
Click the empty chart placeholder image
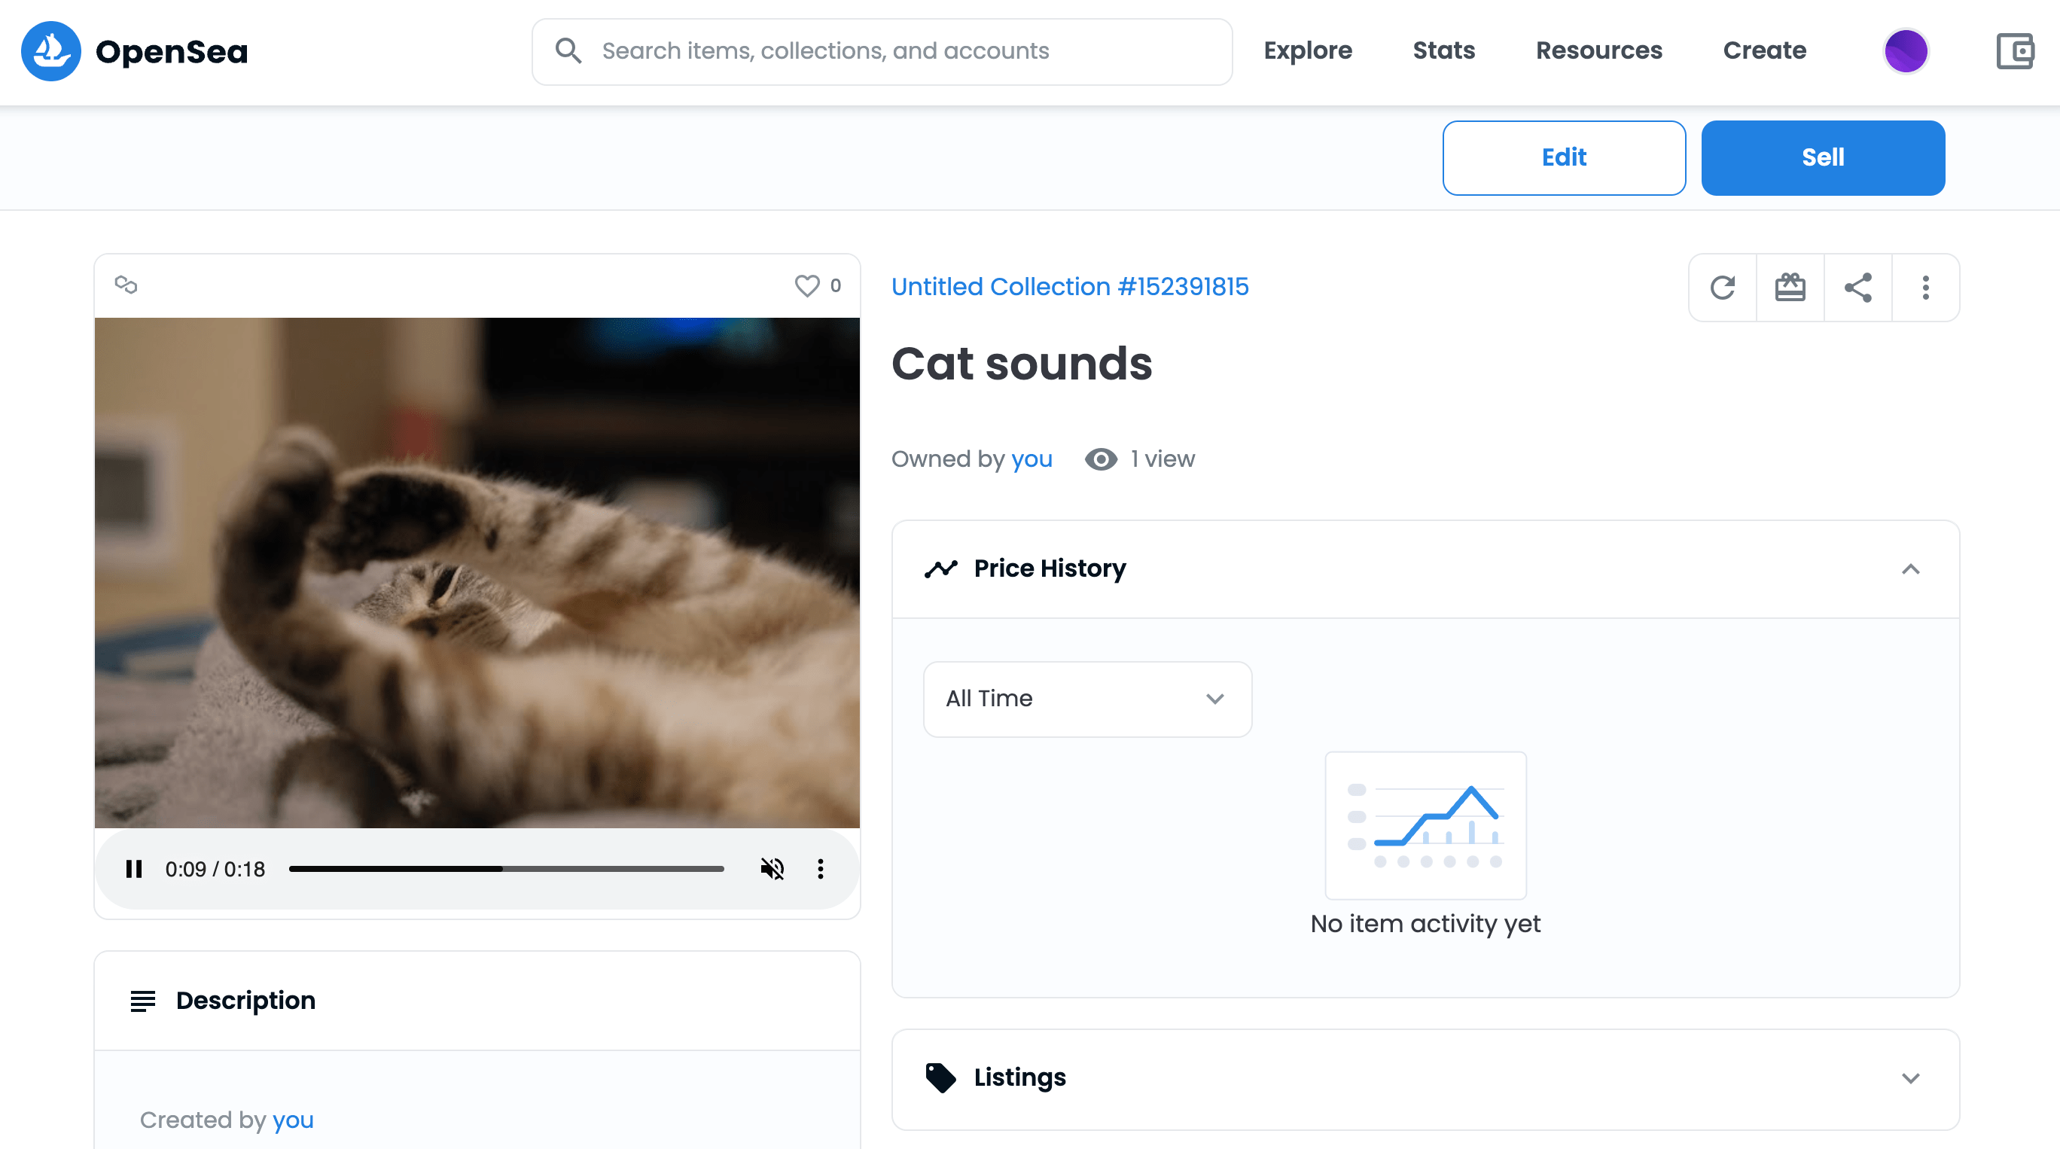[x=1425, y=825]
